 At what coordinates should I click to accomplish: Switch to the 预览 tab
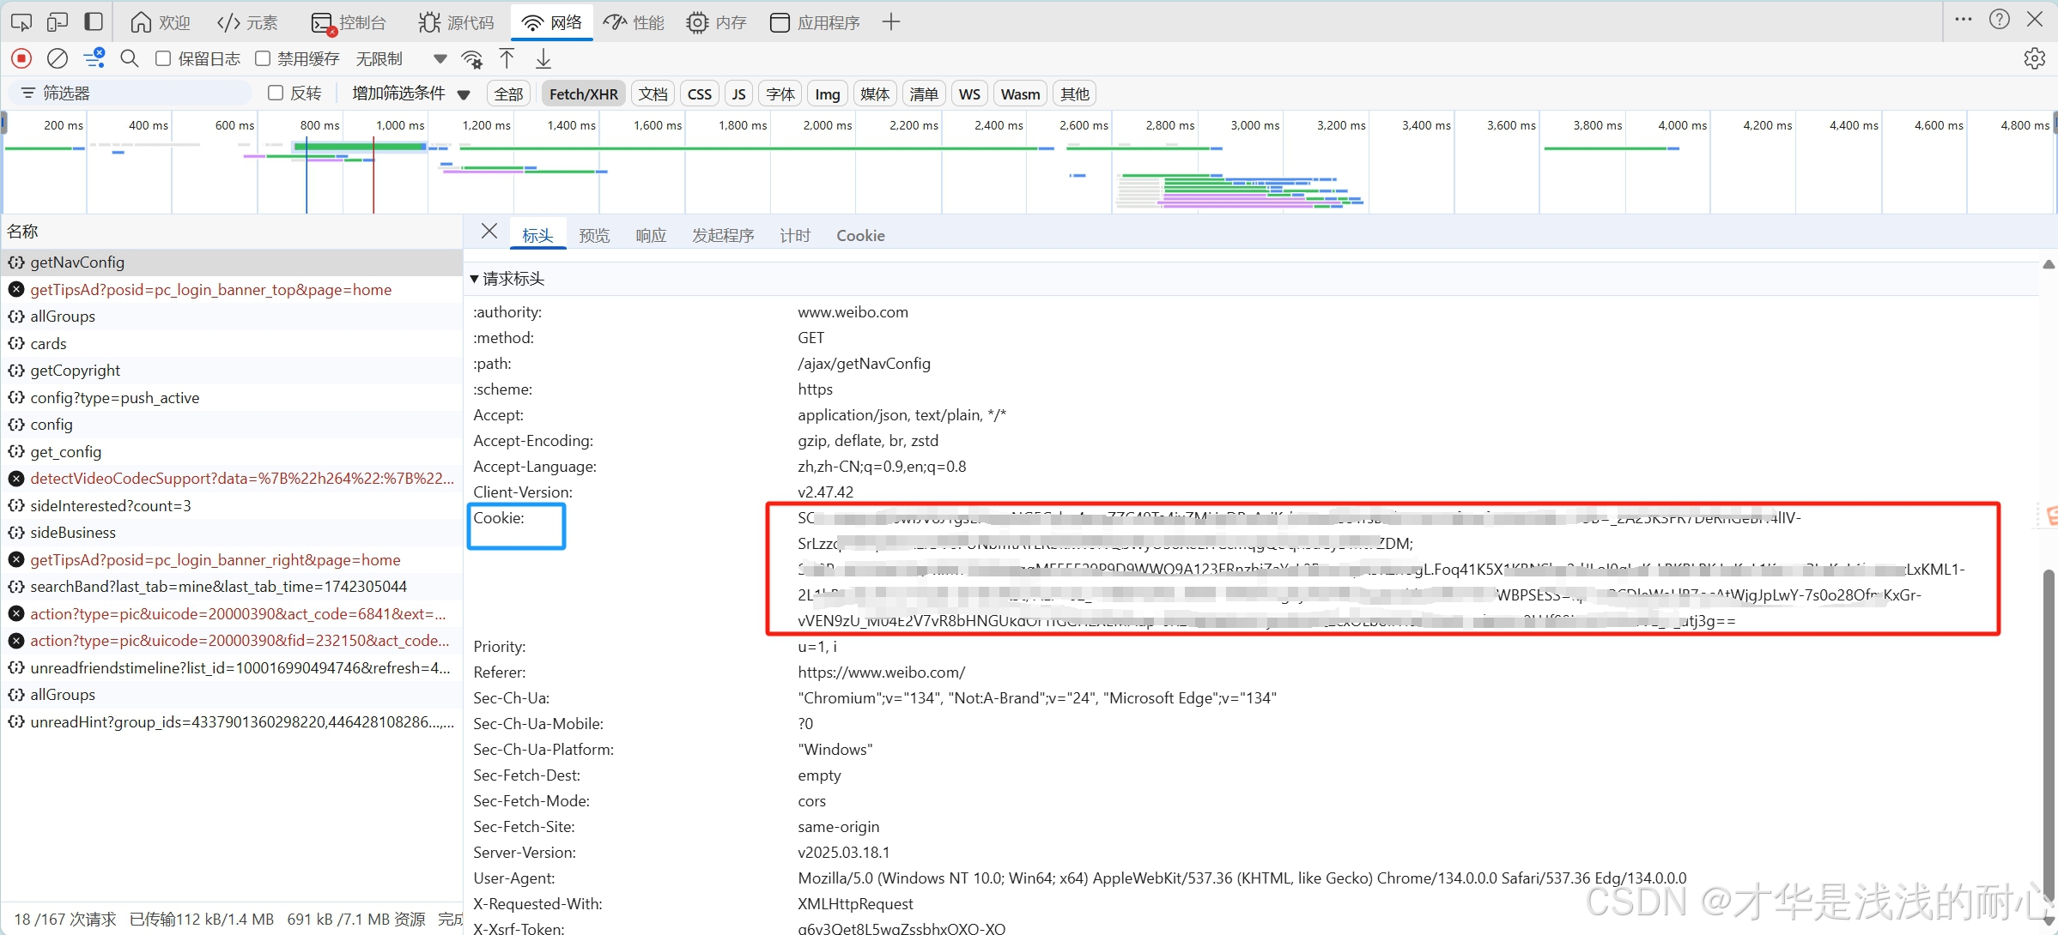click(594, 235)
